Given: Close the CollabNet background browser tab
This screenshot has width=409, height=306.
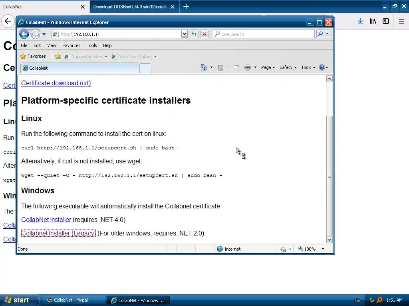Looking at the screenshot, I should click(x=82, y=7).
